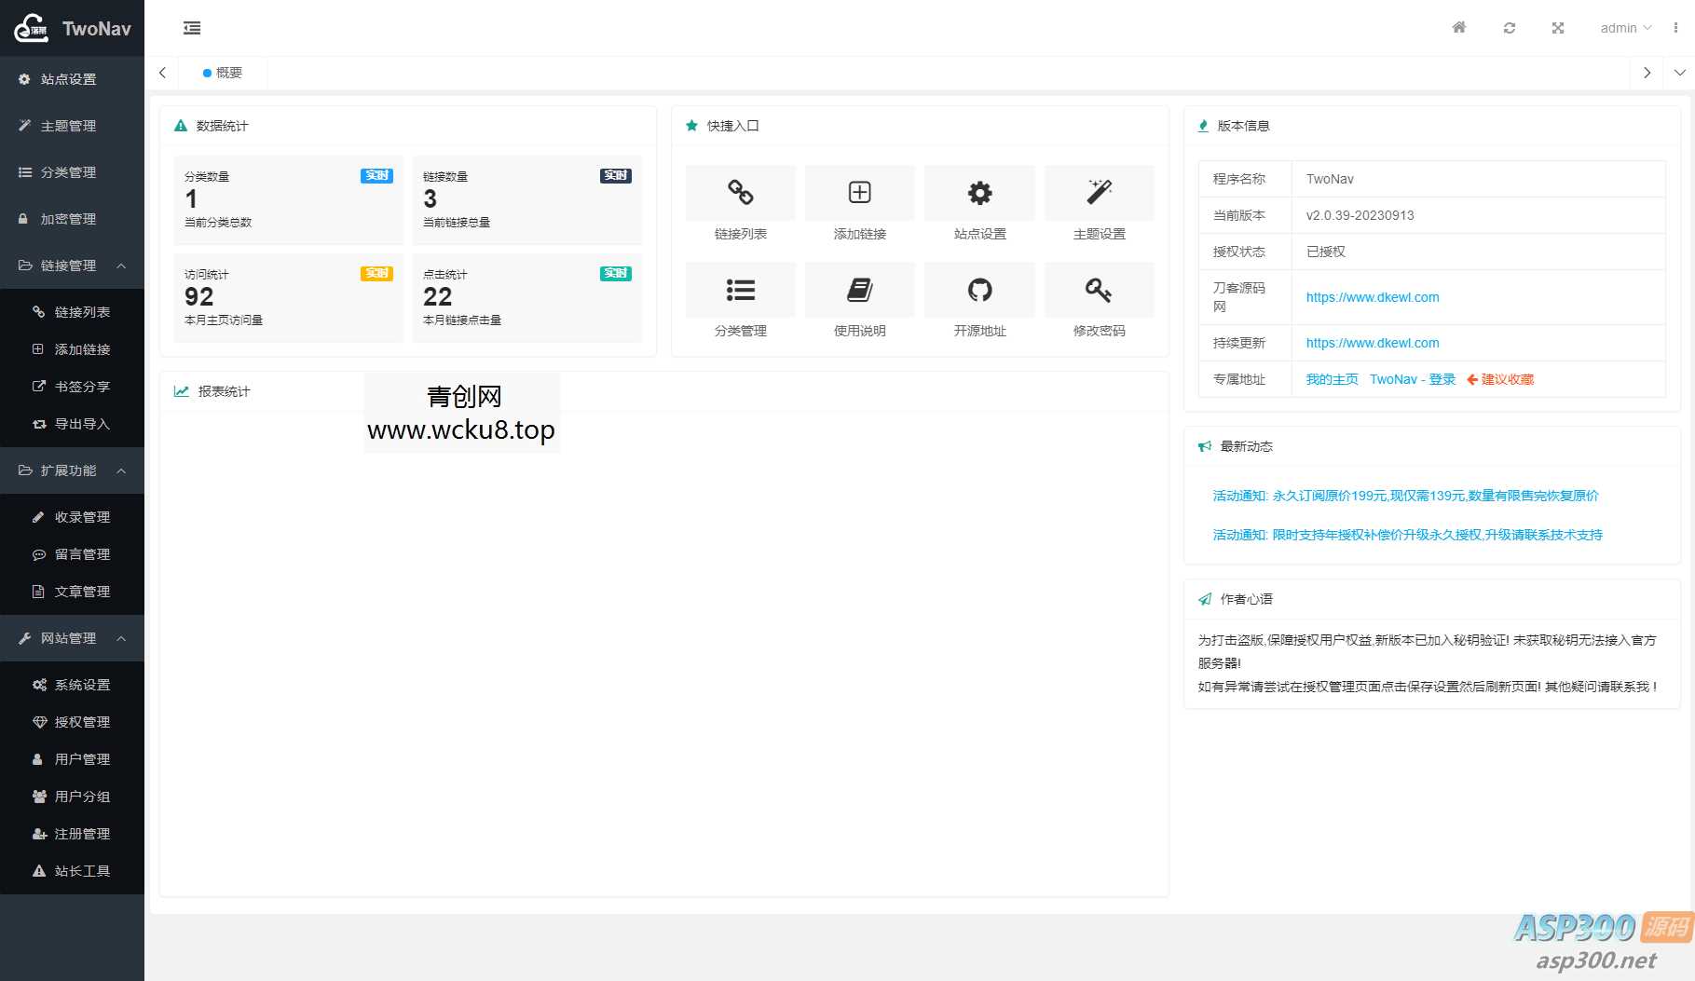The image size is (1695, 981).
Task: Toggle sidebar with the collapse menu icon
Action: (x=192, y=28)
